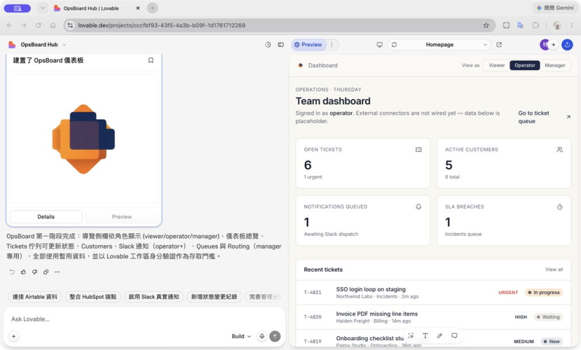Open version history clock icon
The image size is (581, 350).
click(x=268, y=45)
